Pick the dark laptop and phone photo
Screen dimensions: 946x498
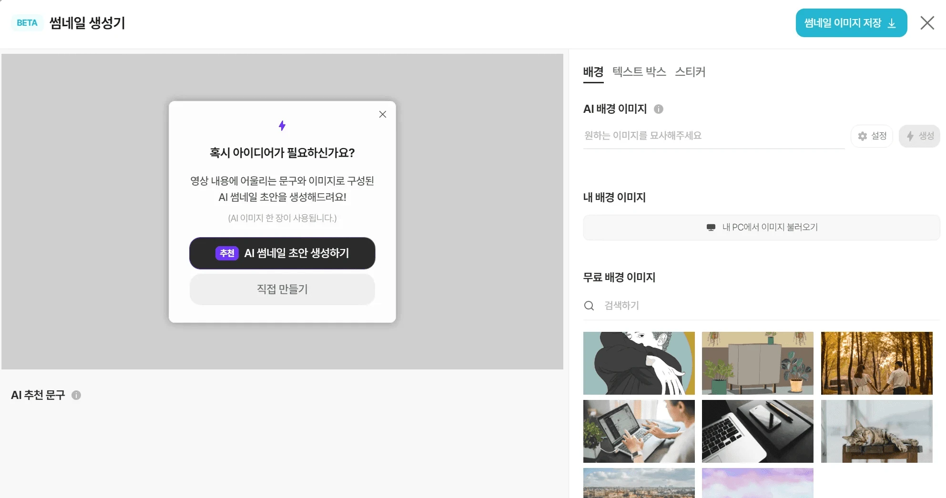pos(758,431)
